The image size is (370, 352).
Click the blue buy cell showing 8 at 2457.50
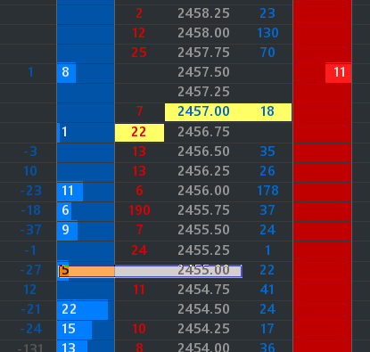click(86, 72)
